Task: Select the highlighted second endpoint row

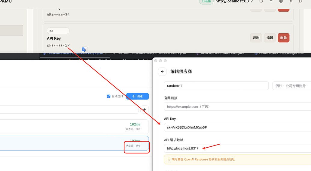Action: click(74, 143)
